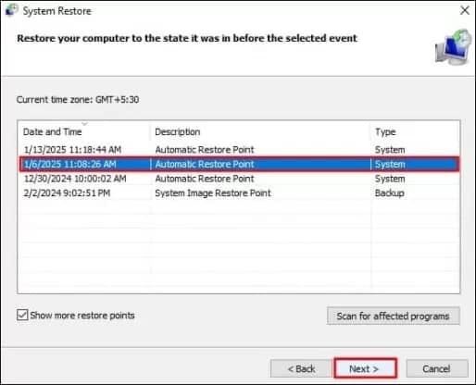Click empty area of restore points list
This screenshot has height=385, width=476.
click(x=239, y=247)
